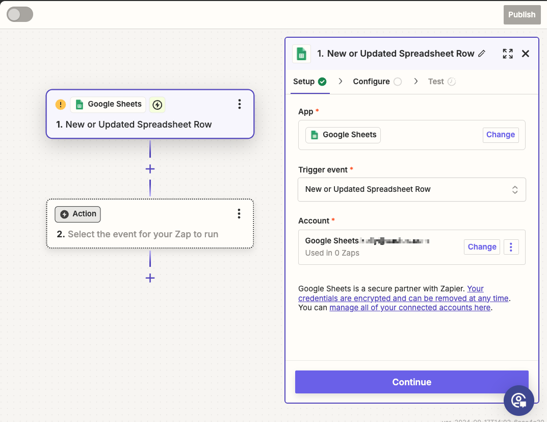Open manage all connected accounts link
This screenshot has height=422, width=547.
click(410, 308)
